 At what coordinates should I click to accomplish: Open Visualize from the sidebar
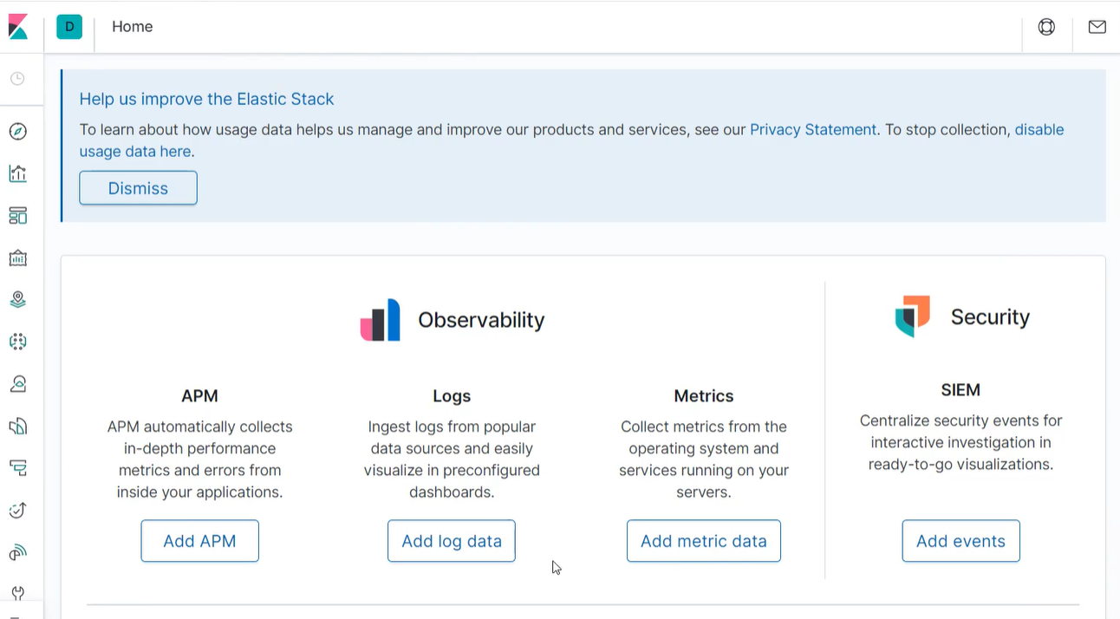[x=18, y=173]
